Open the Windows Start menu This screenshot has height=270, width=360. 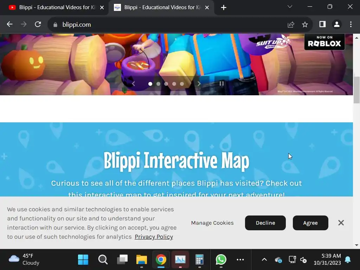point(83,260)
